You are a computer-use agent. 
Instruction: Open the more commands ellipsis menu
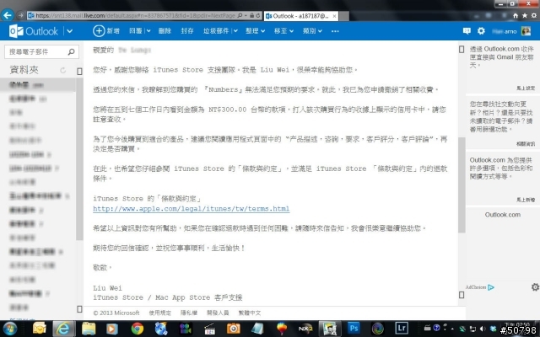pyautogui.click(x=335, y=31)
